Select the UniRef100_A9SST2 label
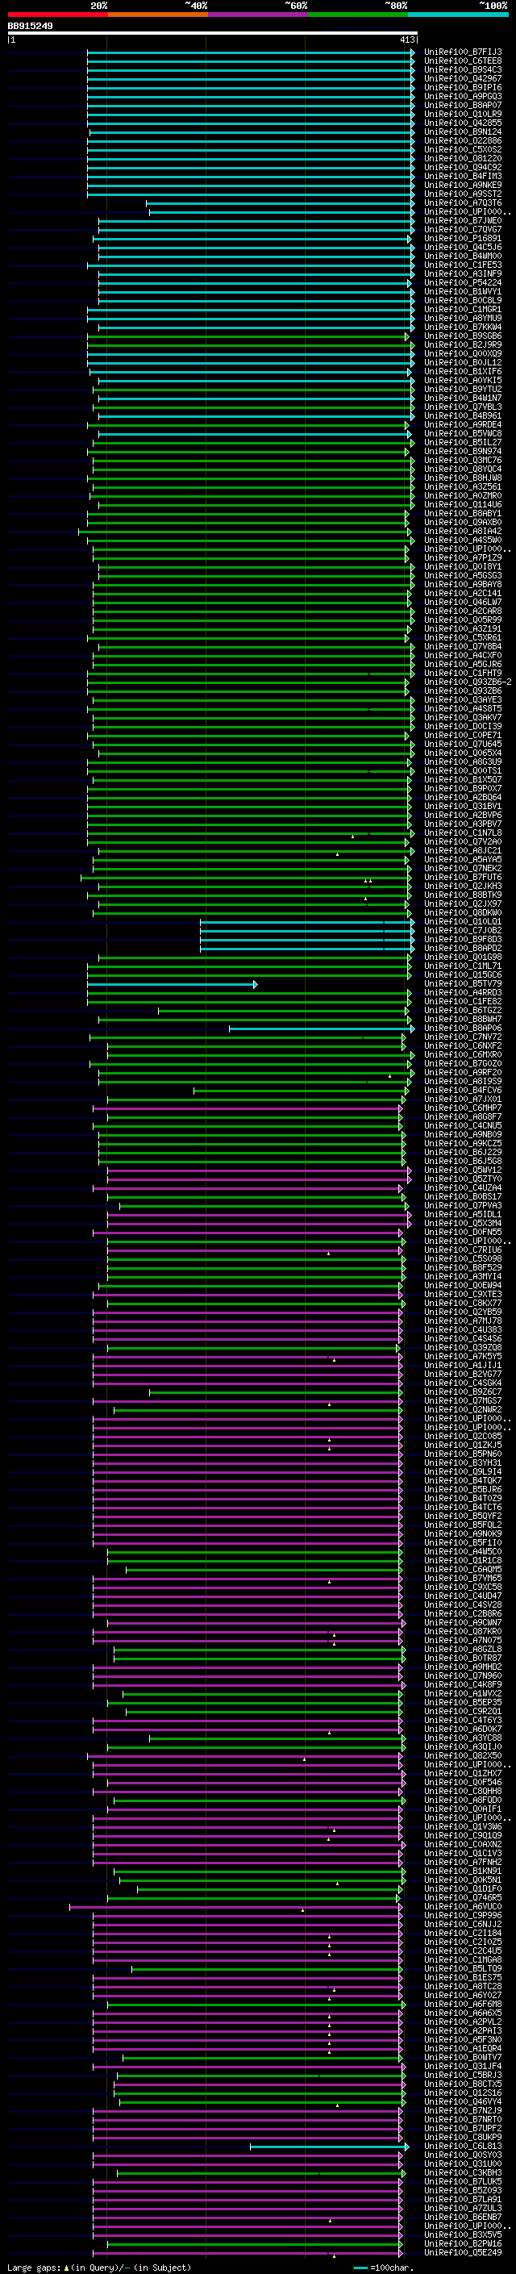This screenshot has width=516, height=2274. pyautogui.click(x=463, y=194)
